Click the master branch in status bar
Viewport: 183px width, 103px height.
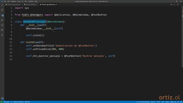coord(7,102)
